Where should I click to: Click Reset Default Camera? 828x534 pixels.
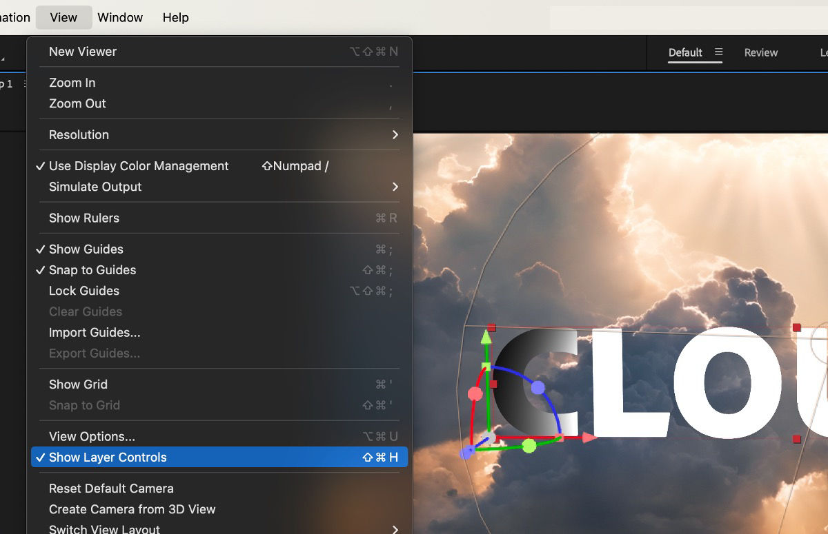(112, 488)
